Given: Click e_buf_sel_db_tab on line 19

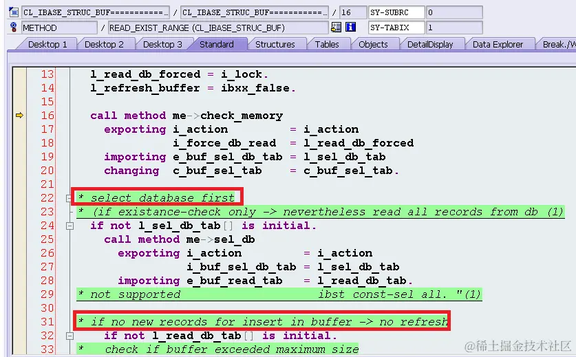Looking at the screenshot, I should pyautogui.click(x=228, y=157).
